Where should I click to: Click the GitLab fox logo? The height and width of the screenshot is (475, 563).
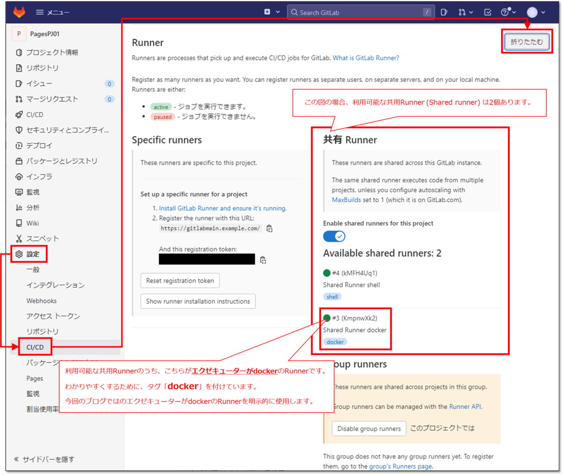[x=19, y=12]
